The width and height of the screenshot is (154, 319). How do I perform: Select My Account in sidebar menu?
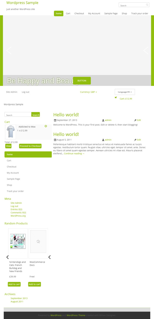pyautogui.click(x=13, y=173)
